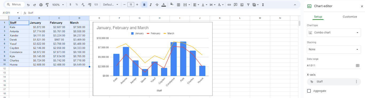Switch to the Customize tab

(x=350, y=17)
